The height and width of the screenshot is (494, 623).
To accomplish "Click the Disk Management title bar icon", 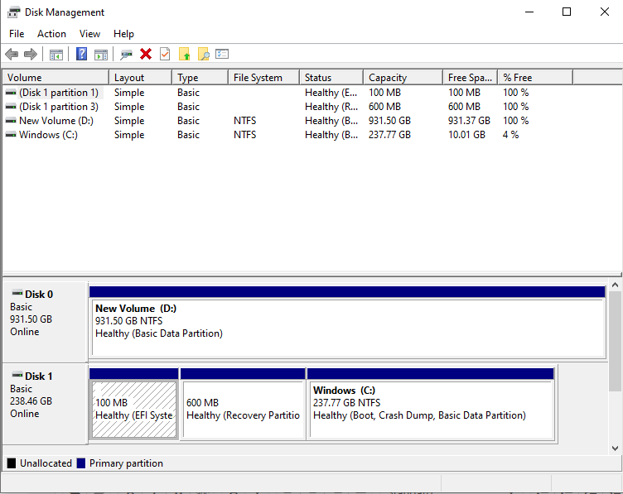I will point(13,12).
